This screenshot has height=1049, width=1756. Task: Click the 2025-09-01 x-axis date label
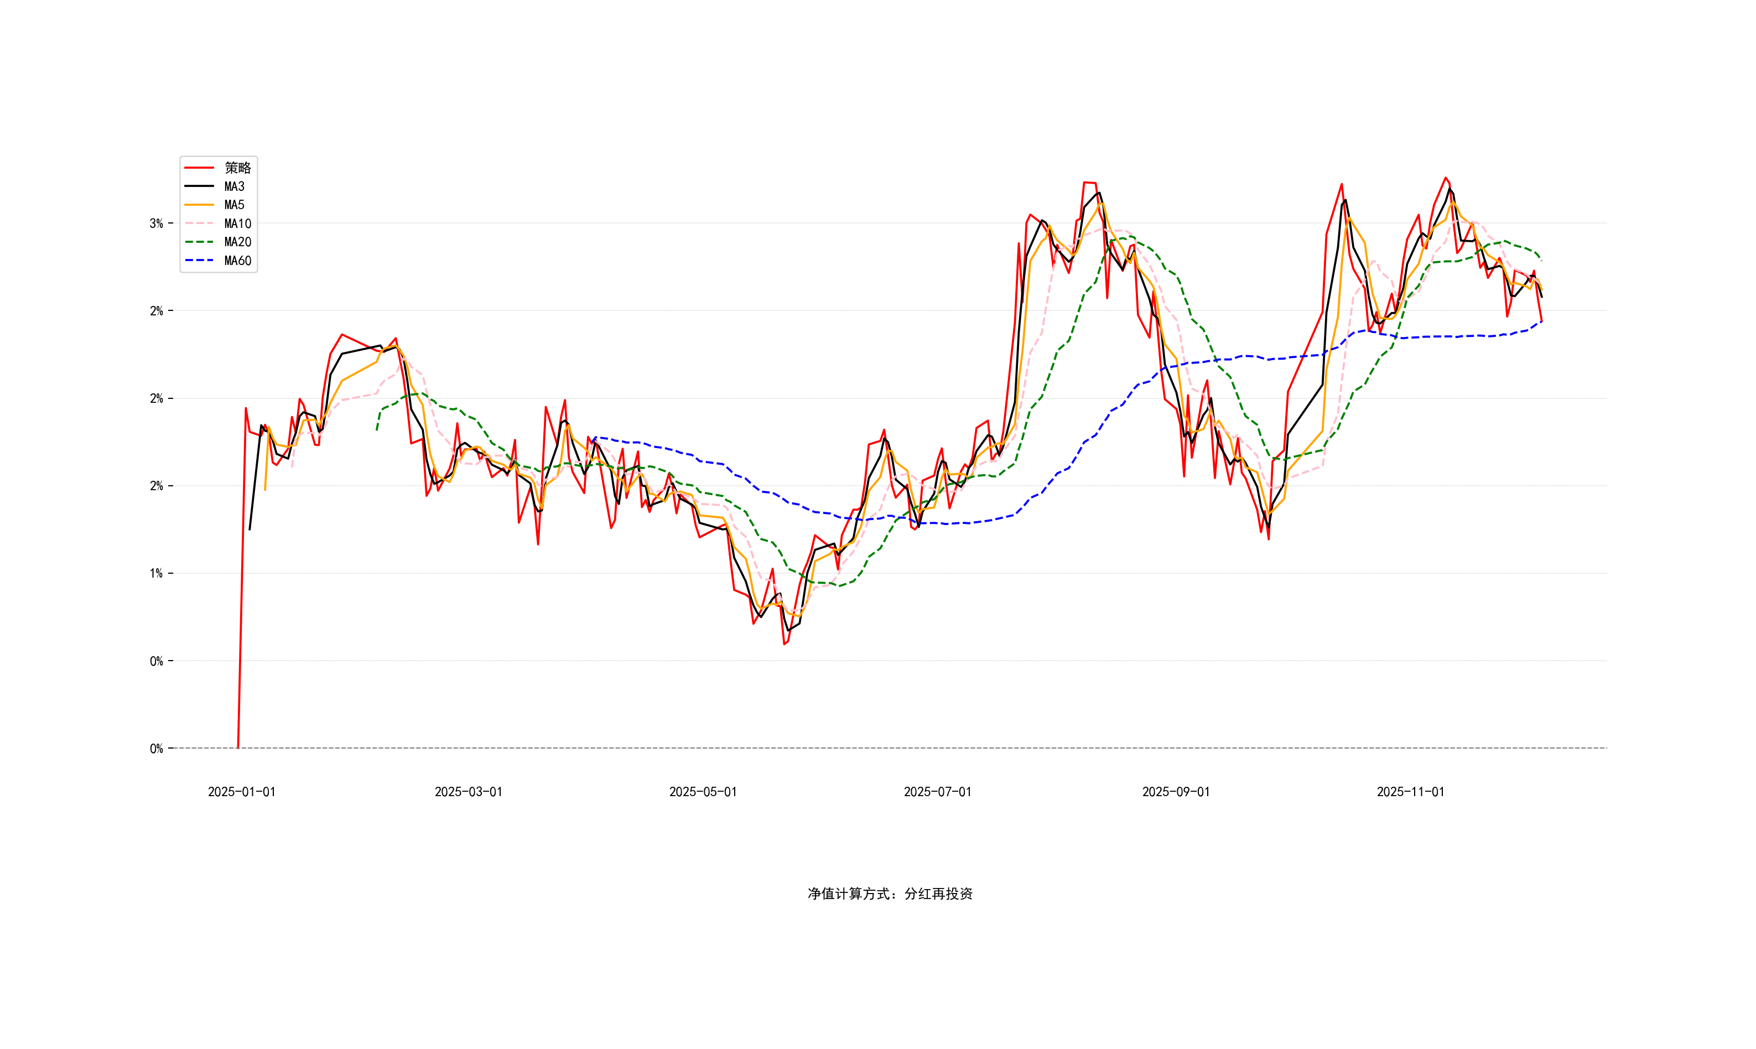point(1176,792)
